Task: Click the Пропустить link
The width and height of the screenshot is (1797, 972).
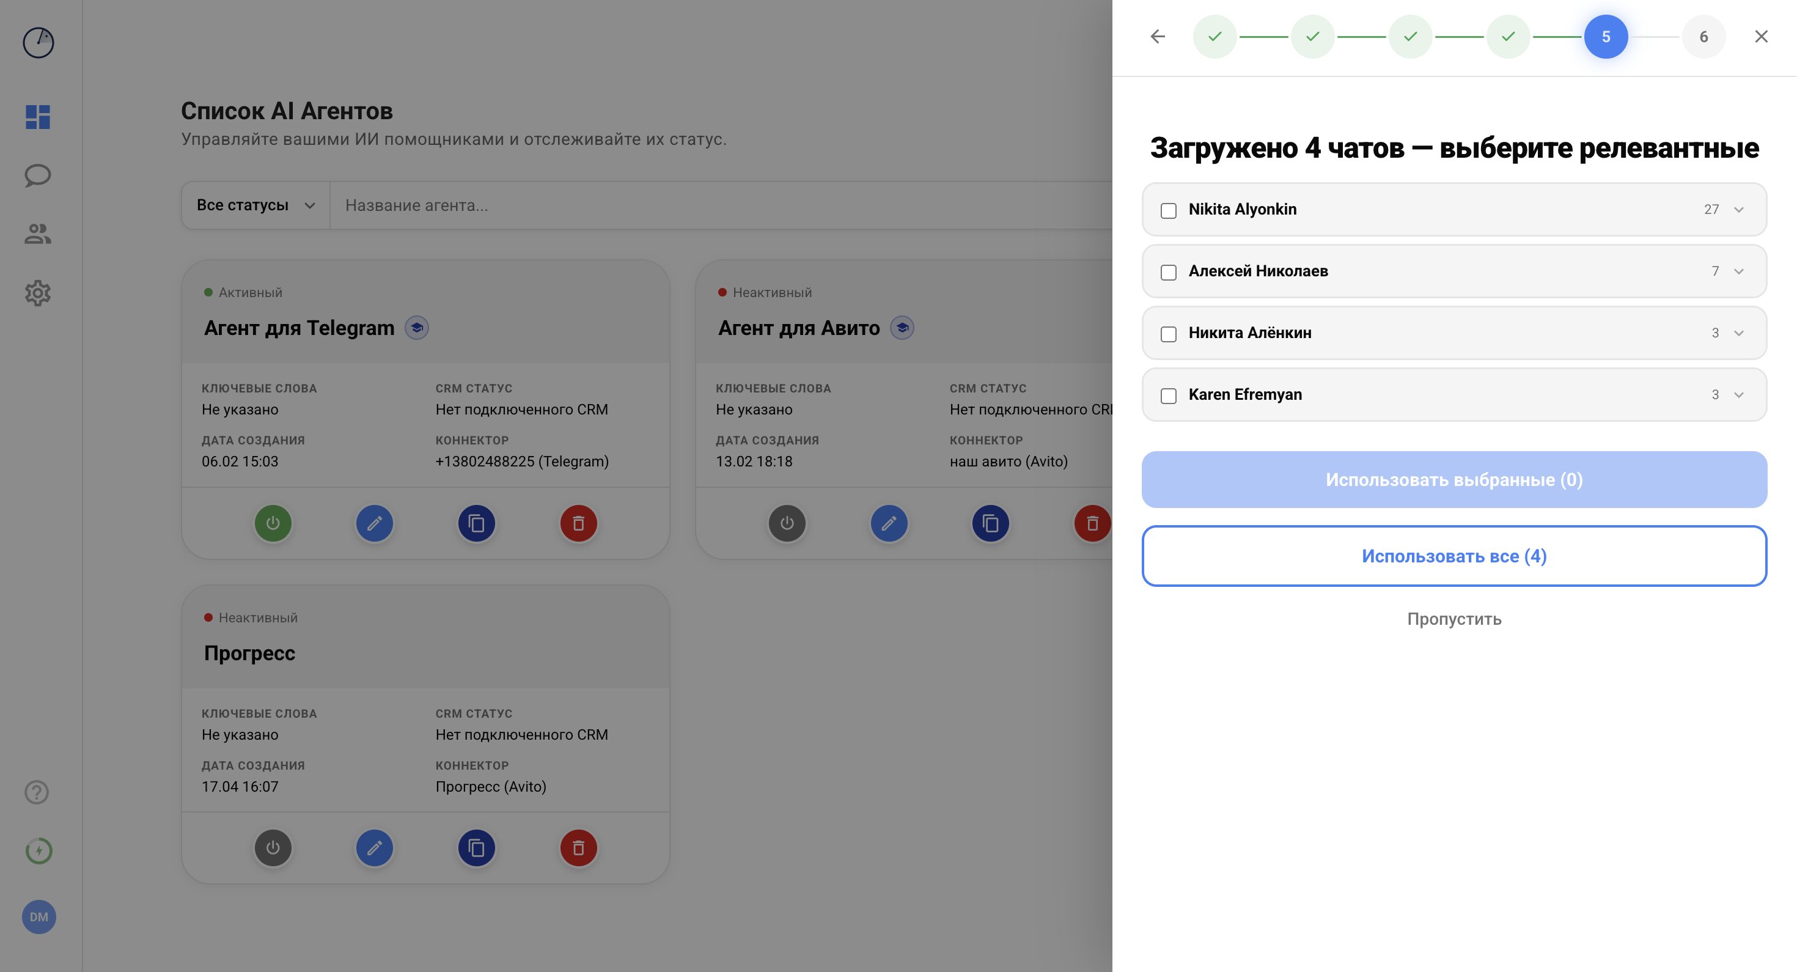Action: click(1453, 619)
